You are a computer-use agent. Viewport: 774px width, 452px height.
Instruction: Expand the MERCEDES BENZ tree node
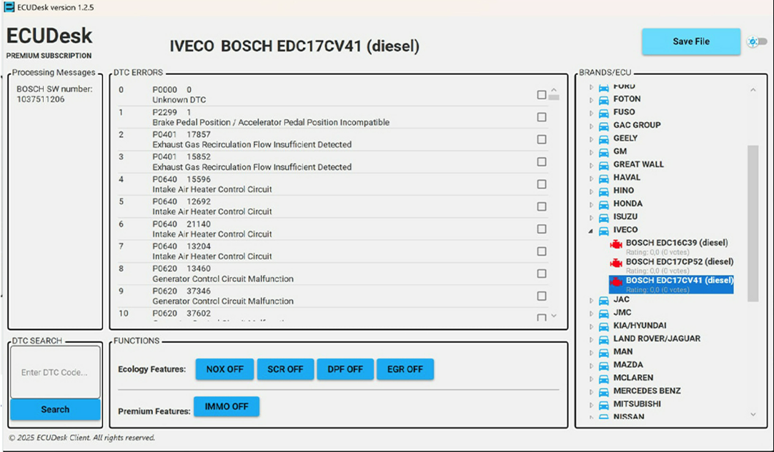pos(591,392)
